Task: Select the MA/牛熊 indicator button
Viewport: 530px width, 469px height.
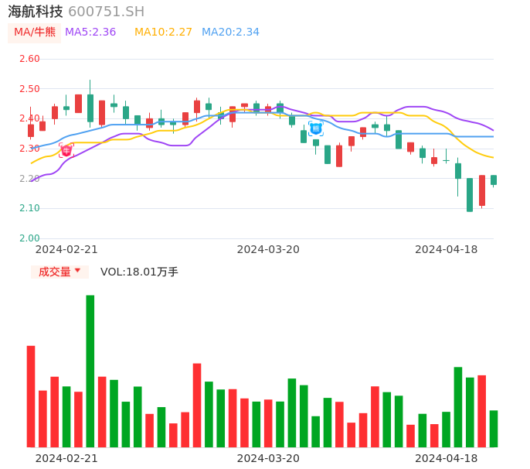Action: 35,33
